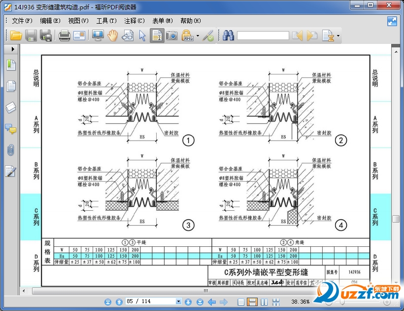404x311 pixels.
Task: Open the Layers panel icon
Action: [11, 107]
